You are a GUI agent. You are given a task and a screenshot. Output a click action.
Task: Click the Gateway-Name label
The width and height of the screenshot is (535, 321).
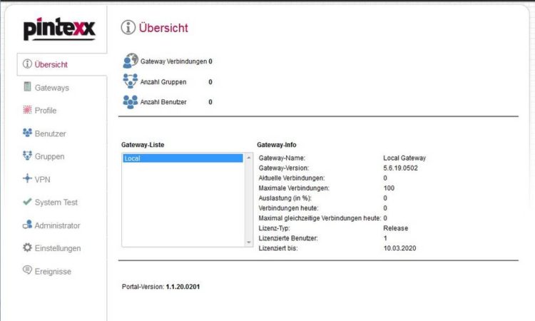[x=282, y=158]
